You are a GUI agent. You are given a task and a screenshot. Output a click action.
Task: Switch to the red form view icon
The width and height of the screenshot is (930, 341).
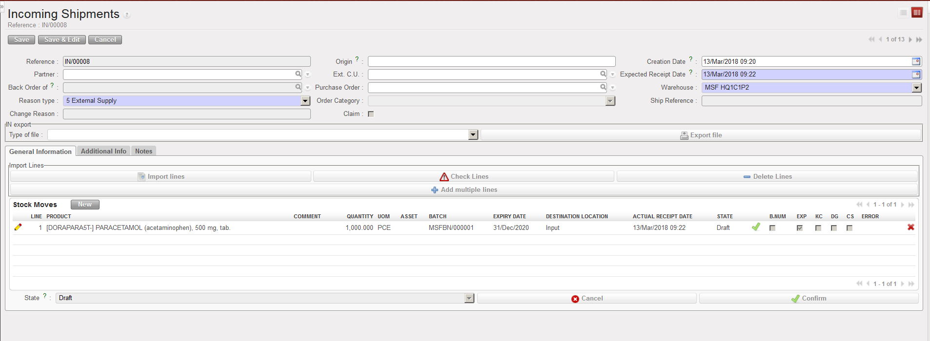917,13
